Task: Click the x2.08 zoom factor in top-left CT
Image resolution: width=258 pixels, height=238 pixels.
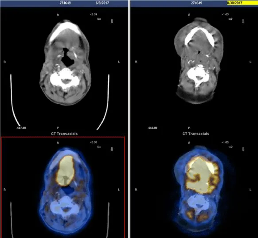Action: (94, 15)
